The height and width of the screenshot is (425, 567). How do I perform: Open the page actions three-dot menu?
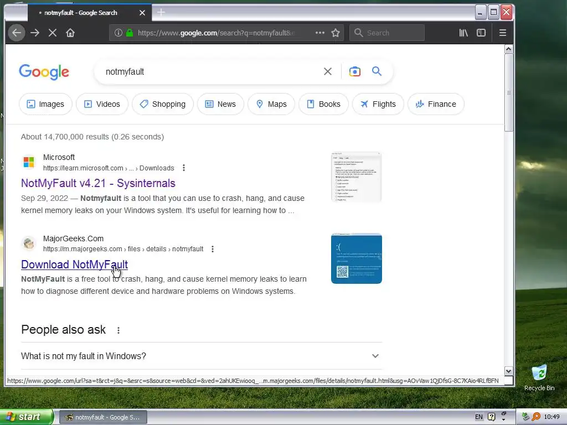click(x=319, y=33)
